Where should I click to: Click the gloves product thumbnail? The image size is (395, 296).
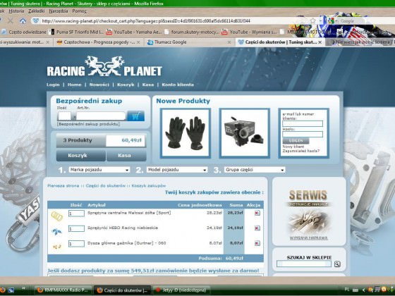coord(186,133)
